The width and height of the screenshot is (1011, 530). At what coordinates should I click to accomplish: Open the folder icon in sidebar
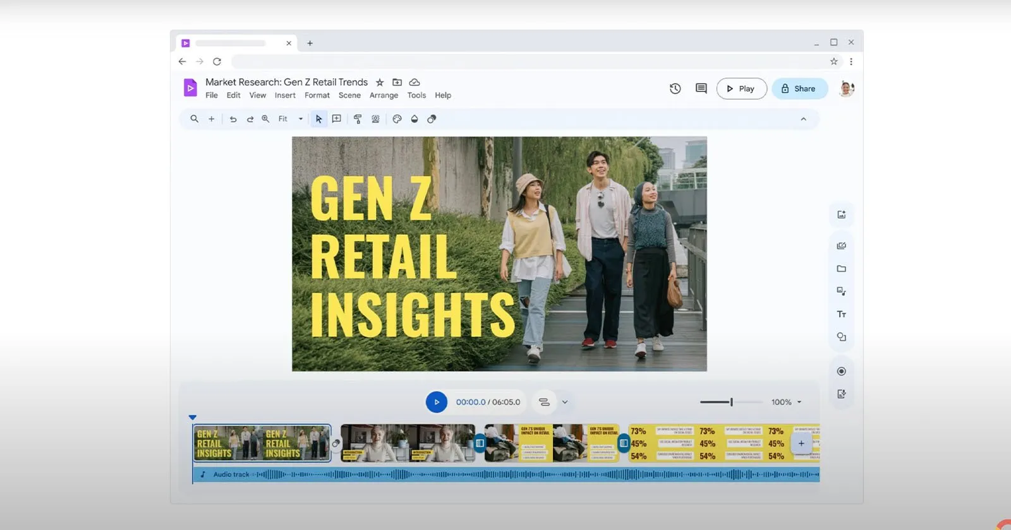841,269
